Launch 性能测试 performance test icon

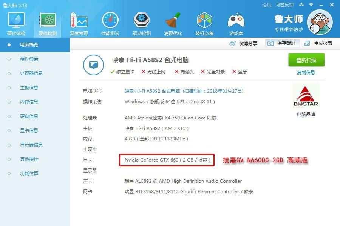point(110,24)
